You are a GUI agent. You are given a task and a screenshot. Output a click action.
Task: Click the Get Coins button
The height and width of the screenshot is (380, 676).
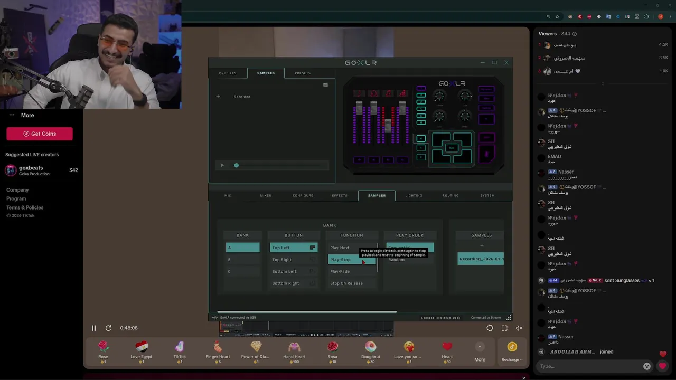[40, 134]
